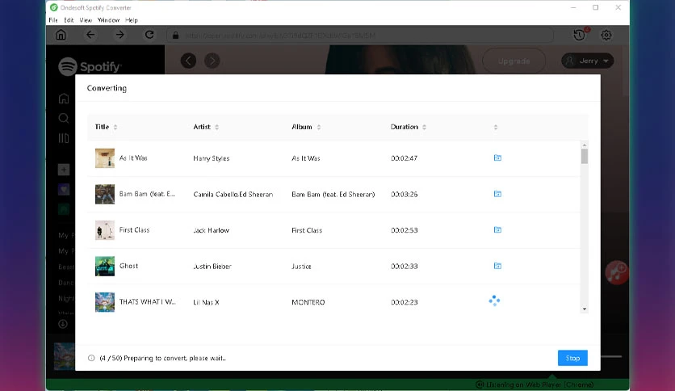675x391 pixels.
Task: Click the Spotify logo in the sidebar
Action: coord(90,67)
